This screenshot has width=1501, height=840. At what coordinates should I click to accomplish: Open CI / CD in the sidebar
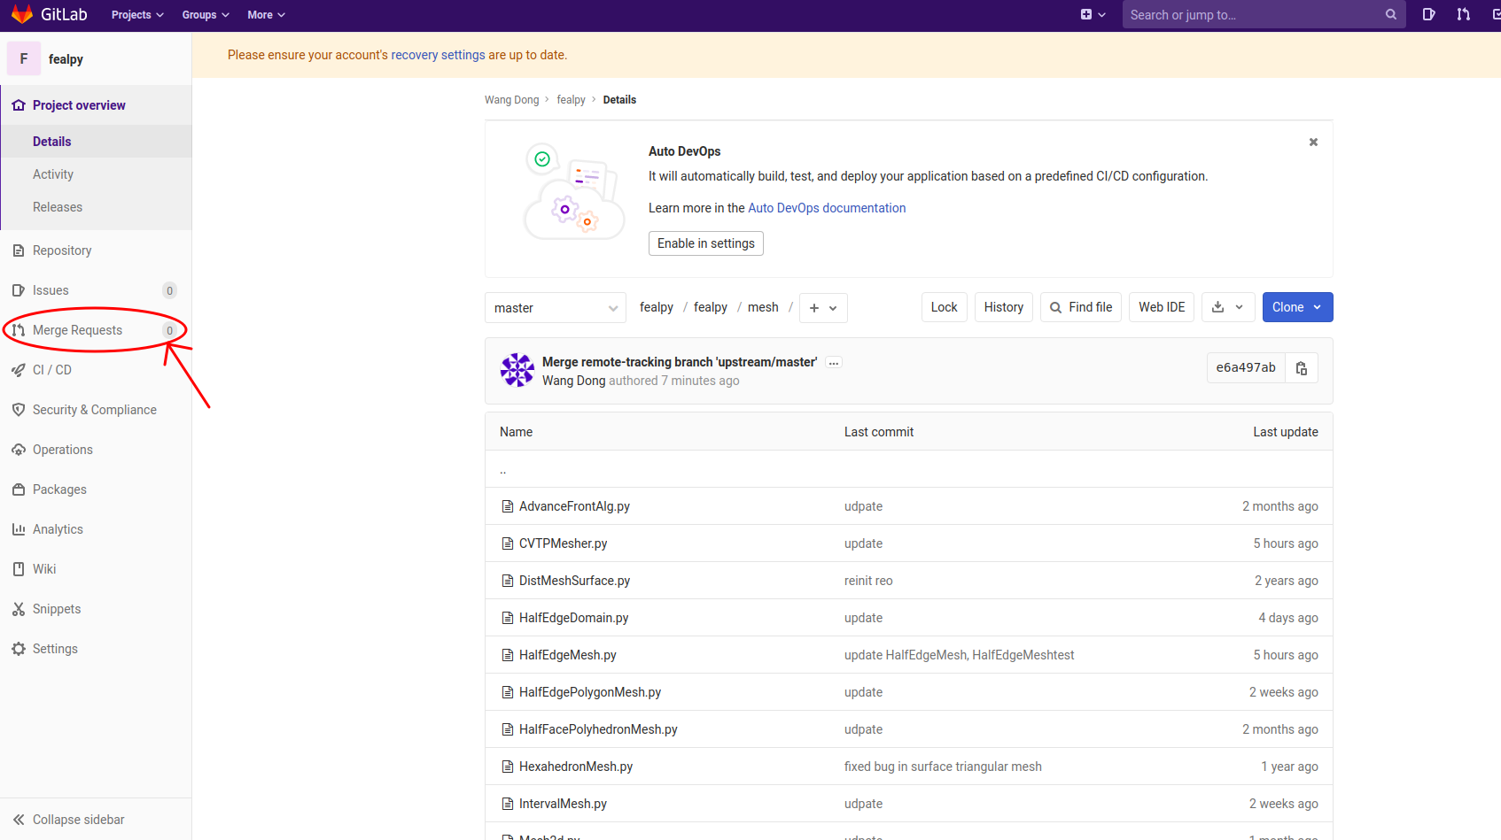[96, 370]
